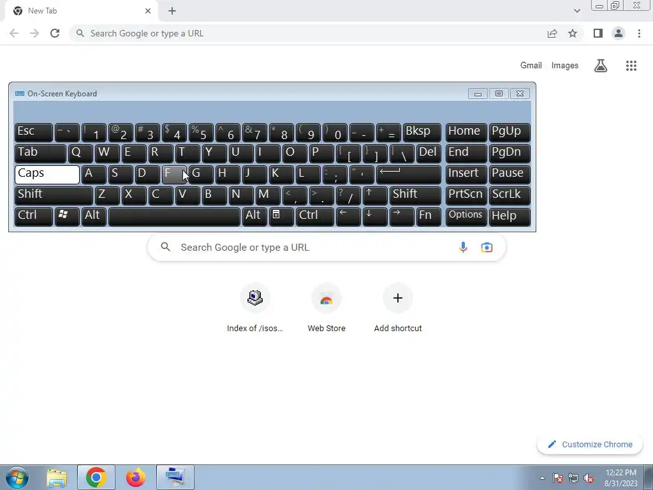Toggle the ScrLk key
This screenshot has width=653, height=490.
tap(510, 195)
